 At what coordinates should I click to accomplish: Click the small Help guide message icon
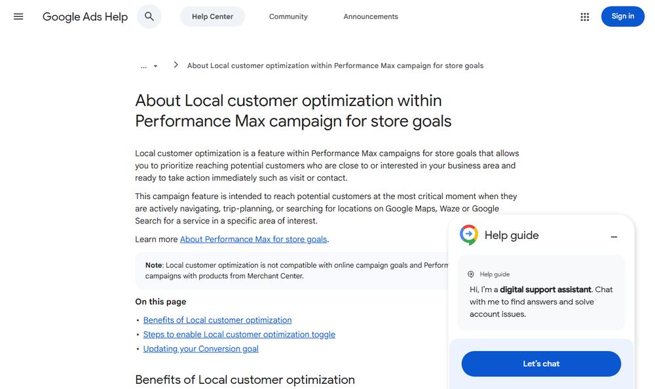coord(471,274)
